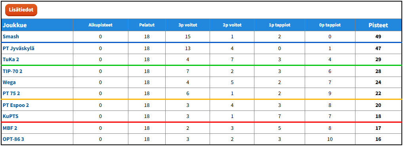This screenshot has height=146, width=403.
Task: Open the Smash team link
Action: point(11,37)
